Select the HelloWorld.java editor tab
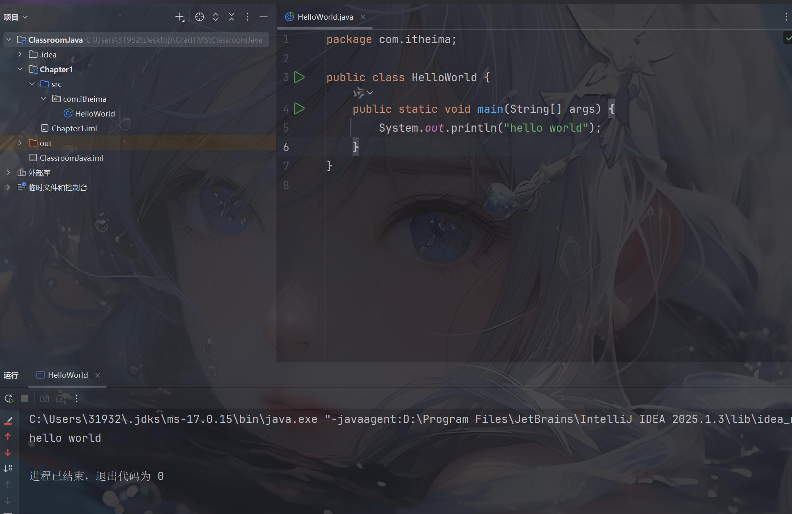Image resolution: width=792 pixels, height=514 pixels. (325, 17)
